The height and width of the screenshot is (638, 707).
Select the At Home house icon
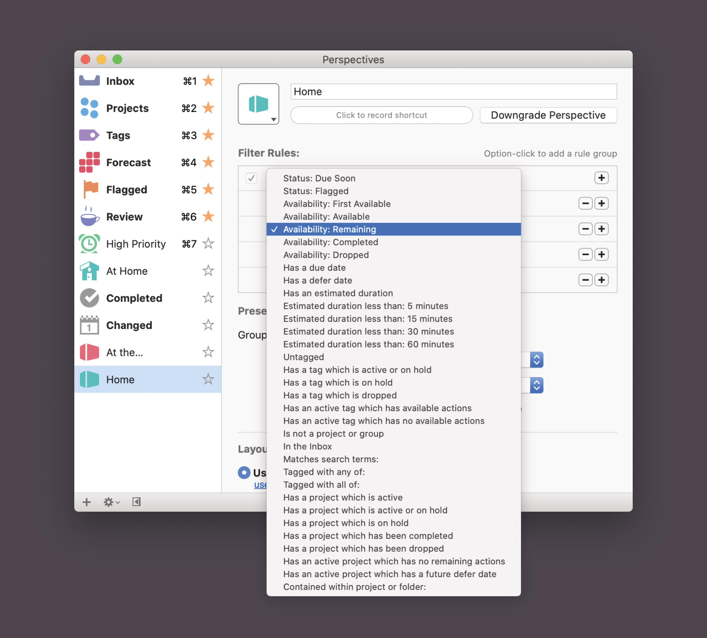coord(89,271)
